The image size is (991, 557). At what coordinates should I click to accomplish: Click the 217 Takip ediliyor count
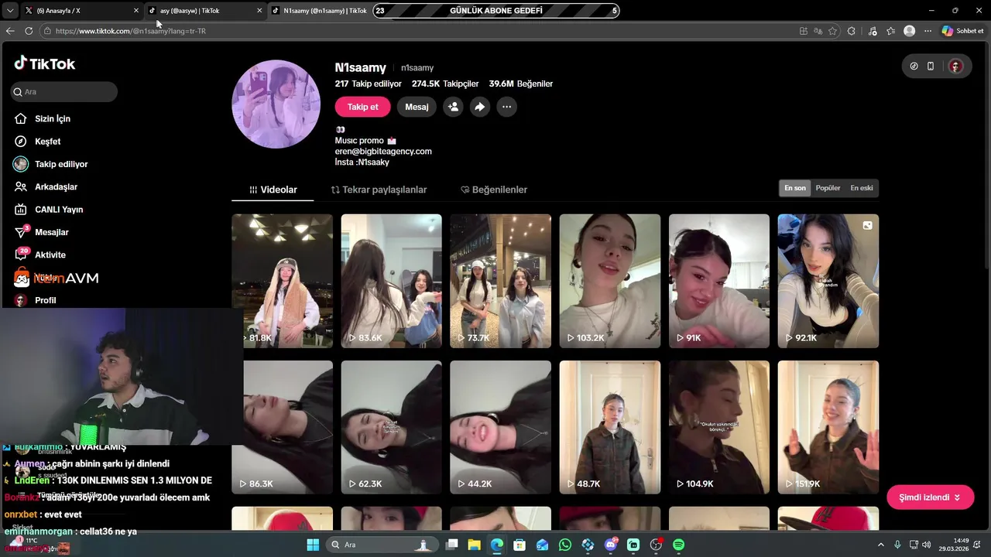coord(369,84)
